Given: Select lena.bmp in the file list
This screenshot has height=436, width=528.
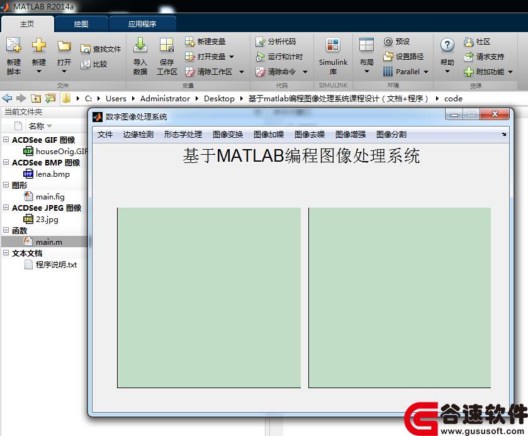Looking at the screenshot, I should [x=47, y=174].
